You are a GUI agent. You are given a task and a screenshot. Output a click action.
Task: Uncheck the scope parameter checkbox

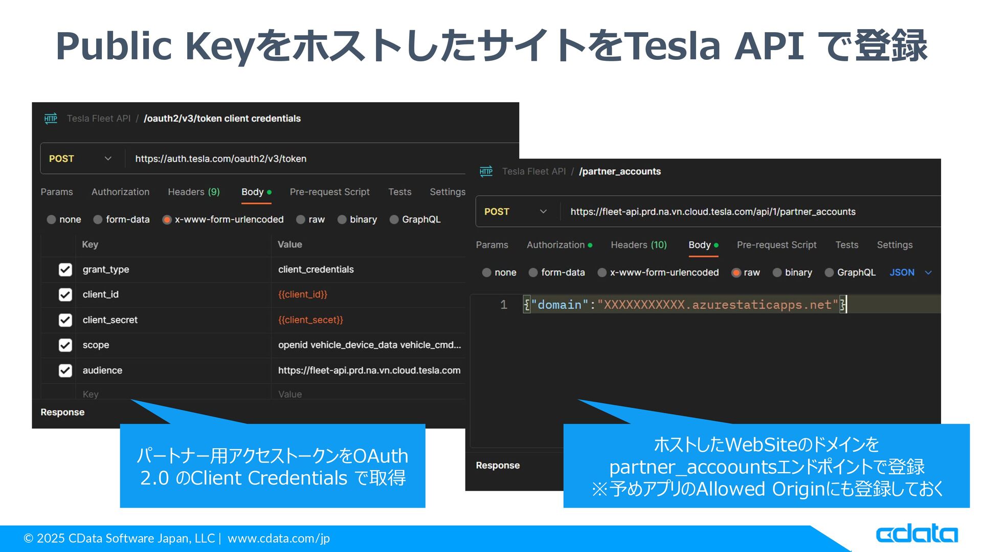pyautogui.click(x=65, y=345)
